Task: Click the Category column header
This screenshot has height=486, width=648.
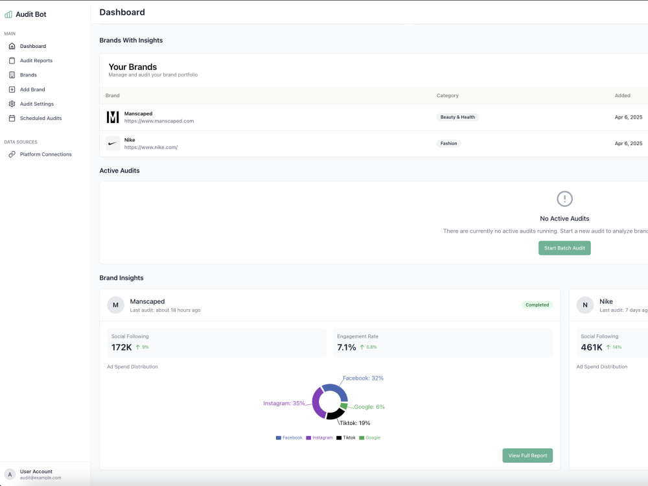Action: [x=448, y=95]
